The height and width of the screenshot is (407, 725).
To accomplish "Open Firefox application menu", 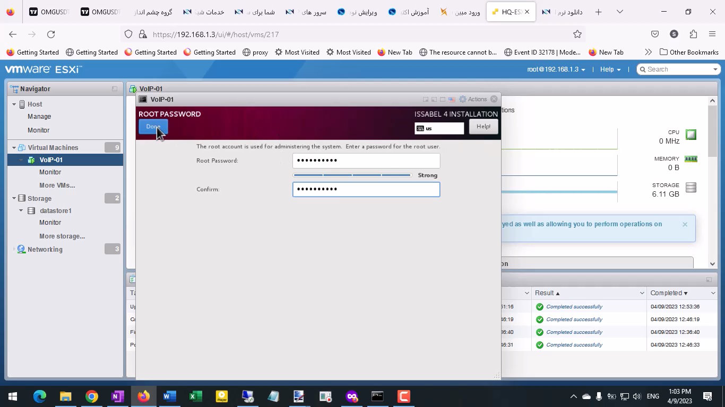I will pos(712,34).
